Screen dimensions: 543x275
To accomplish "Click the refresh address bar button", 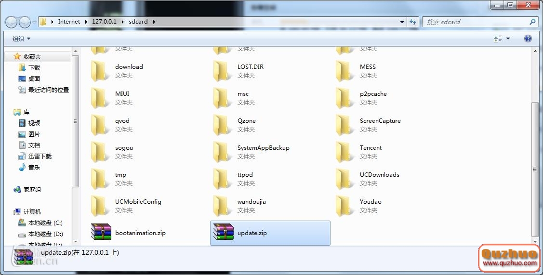I will coord(413,22).
